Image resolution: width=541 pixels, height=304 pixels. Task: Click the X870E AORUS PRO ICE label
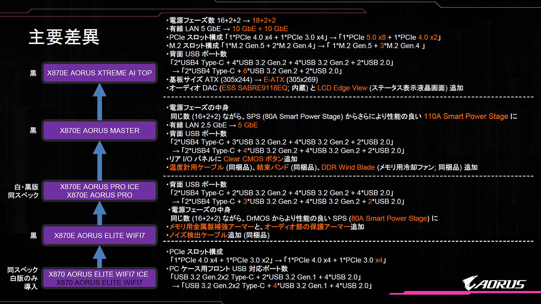click(100, 187)
